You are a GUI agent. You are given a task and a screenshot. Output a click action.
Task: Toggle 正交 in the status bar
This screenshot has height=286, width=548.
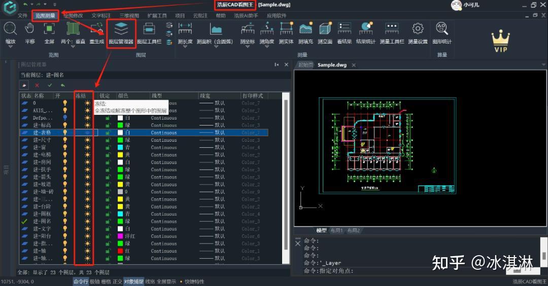[117, 281]
